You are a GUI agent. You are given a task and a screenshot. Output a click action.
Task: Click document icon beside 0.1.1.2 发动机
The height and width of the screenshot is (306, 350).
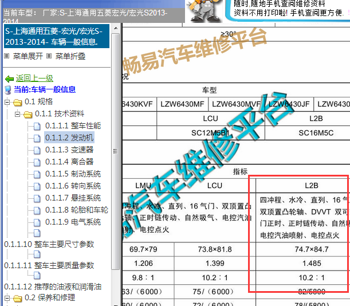(37, 139)
